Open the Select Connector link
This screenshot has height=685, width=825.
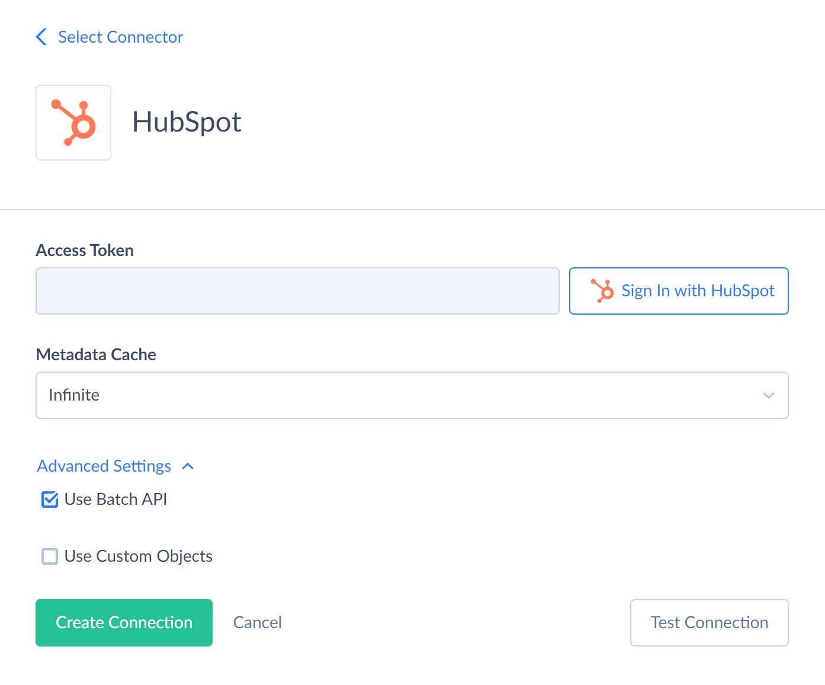point(120,37)
